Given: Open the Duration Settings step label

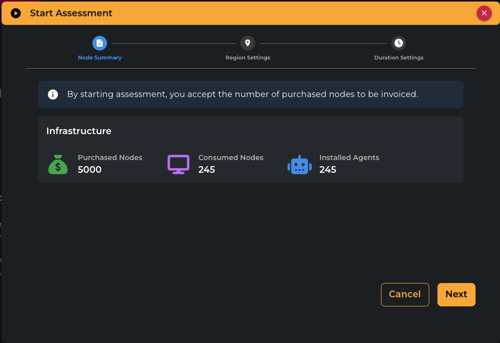Looking at the screenshot, I should tap(399, 57).
